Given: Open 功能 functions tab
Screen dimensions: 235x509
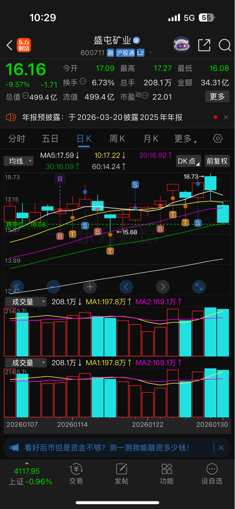Looking at the screenshot, I should click(x=167, y=474).
